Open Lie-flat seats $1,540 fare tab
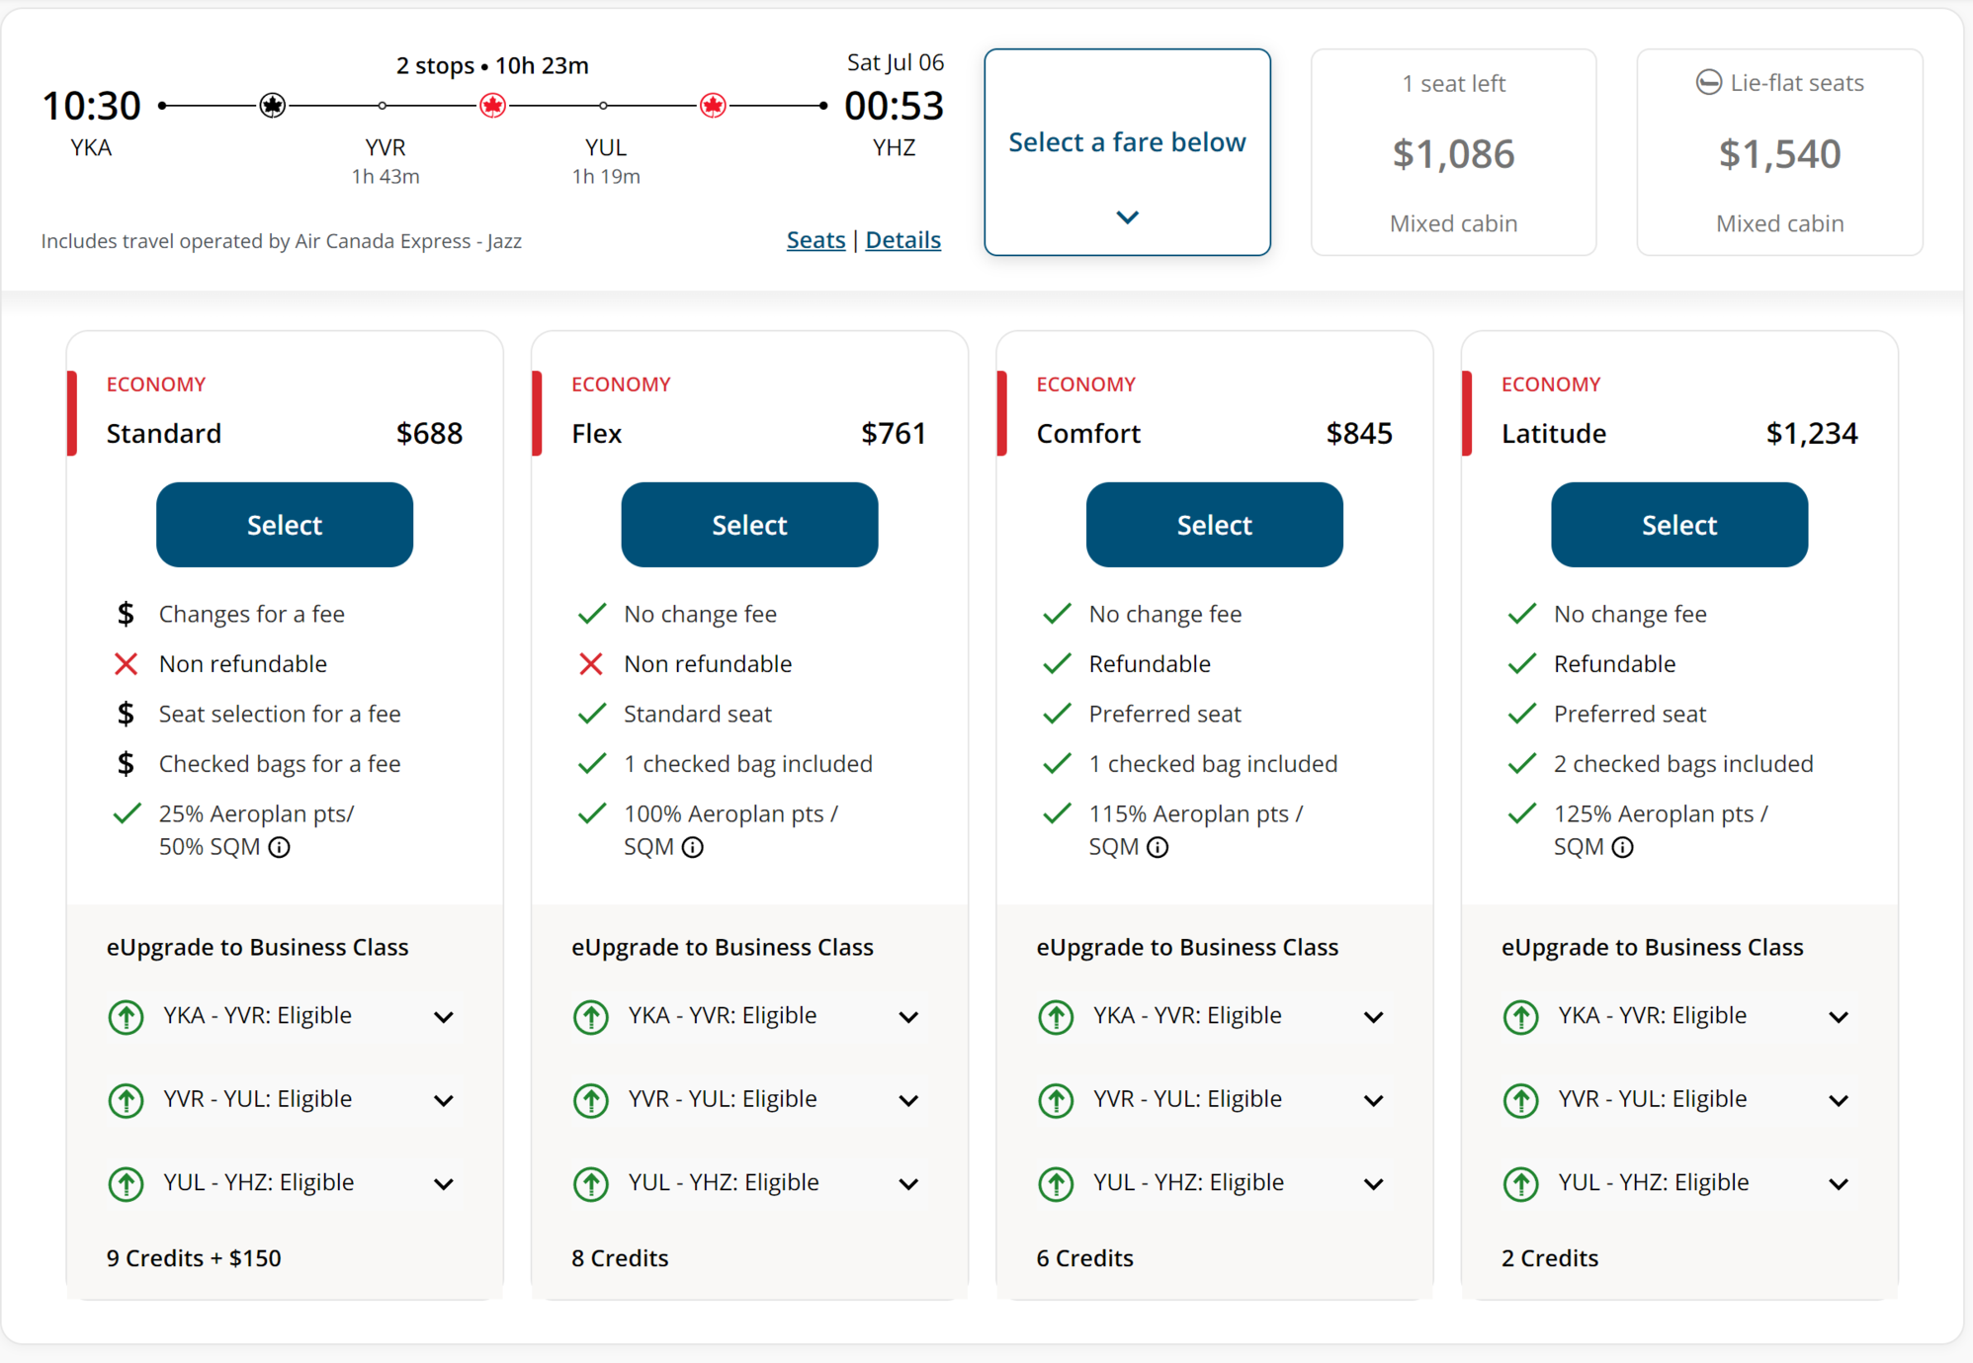The width and height of the screenshot is (1973, 1363). click(x=1779, y=153)
